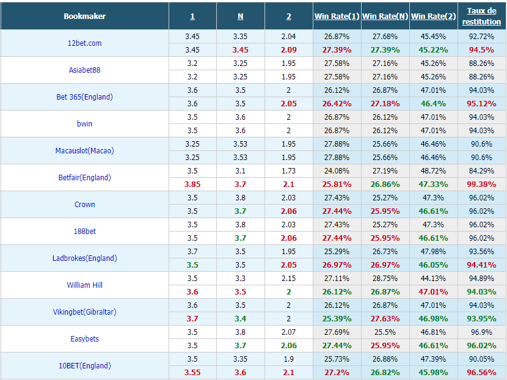Sort by the "N" draw odds column header
507x380 pixels.
pyautogui.click(x=240, y=16)
